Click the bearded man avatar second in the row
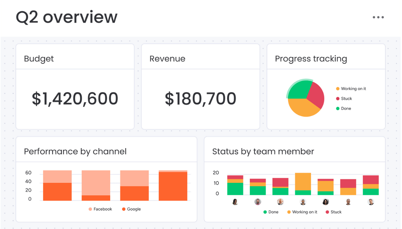 258,202
